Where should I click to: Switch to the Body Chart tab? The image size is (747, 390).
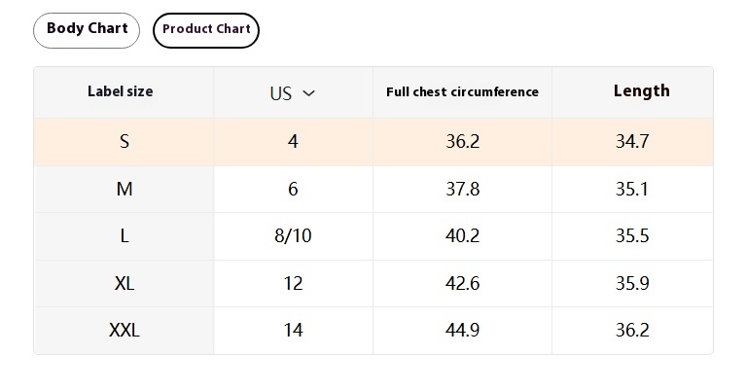(x=87, y=30)
